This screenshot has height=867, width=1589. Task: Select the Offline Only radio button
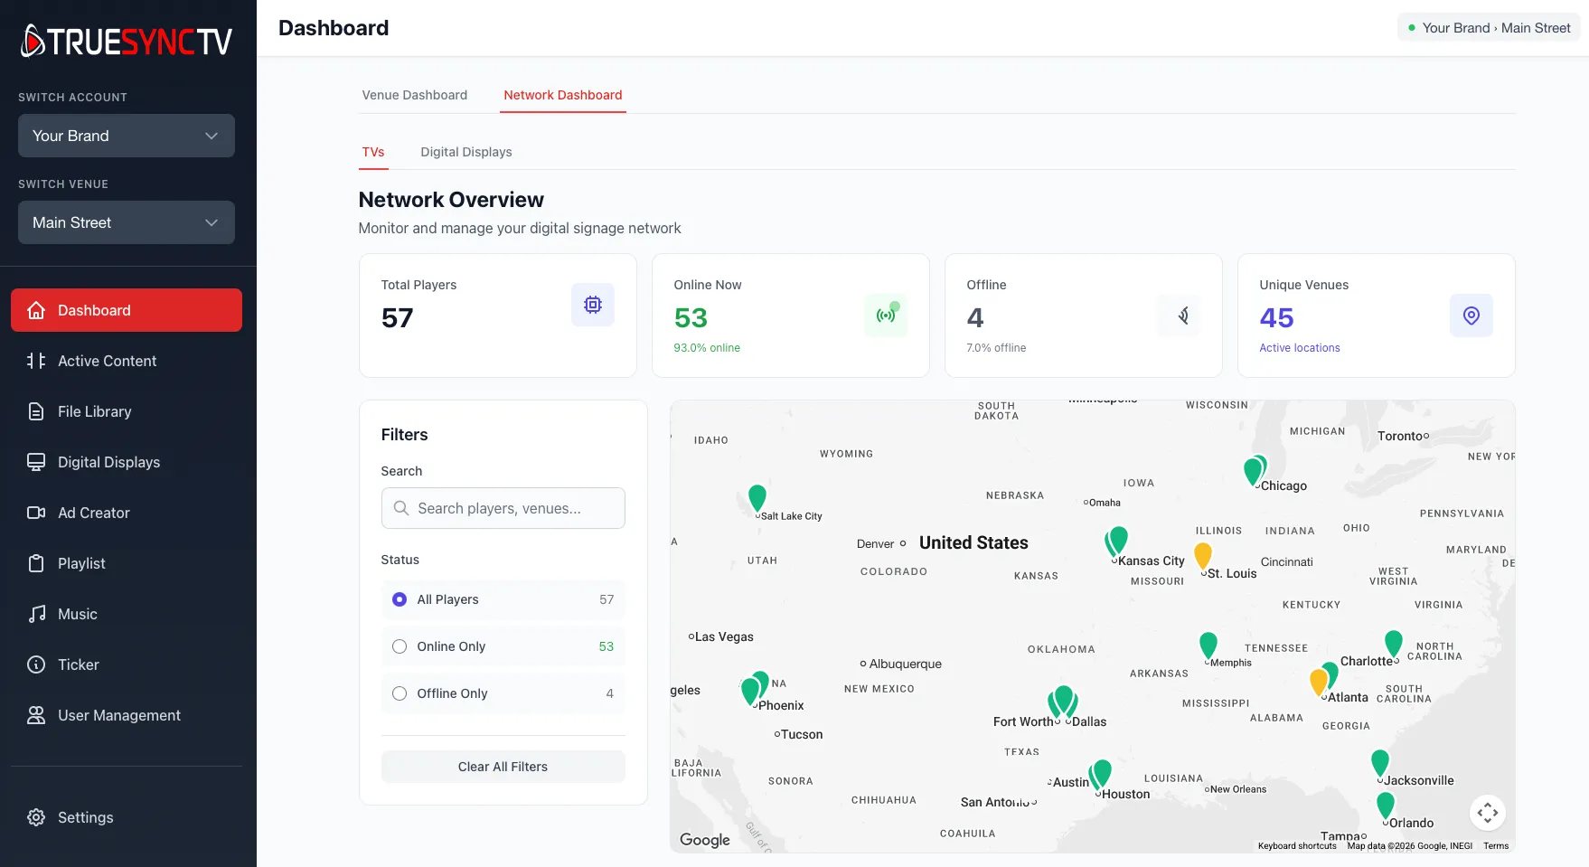tap(400, 693)
